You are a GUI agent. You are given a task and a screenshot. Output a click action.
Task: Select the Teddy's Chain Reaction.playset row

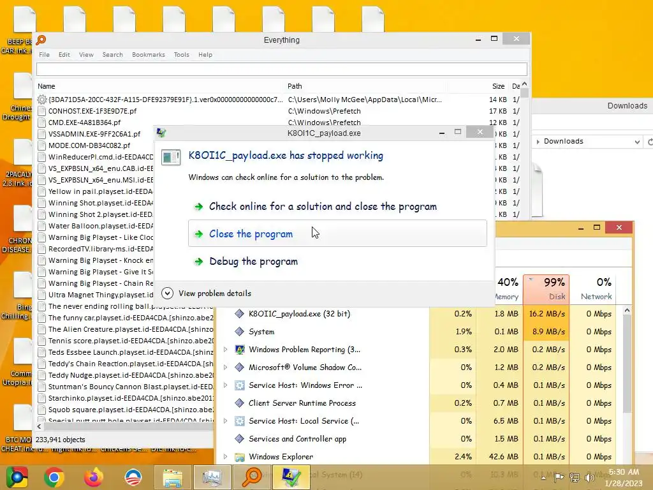tap(125, 364)
